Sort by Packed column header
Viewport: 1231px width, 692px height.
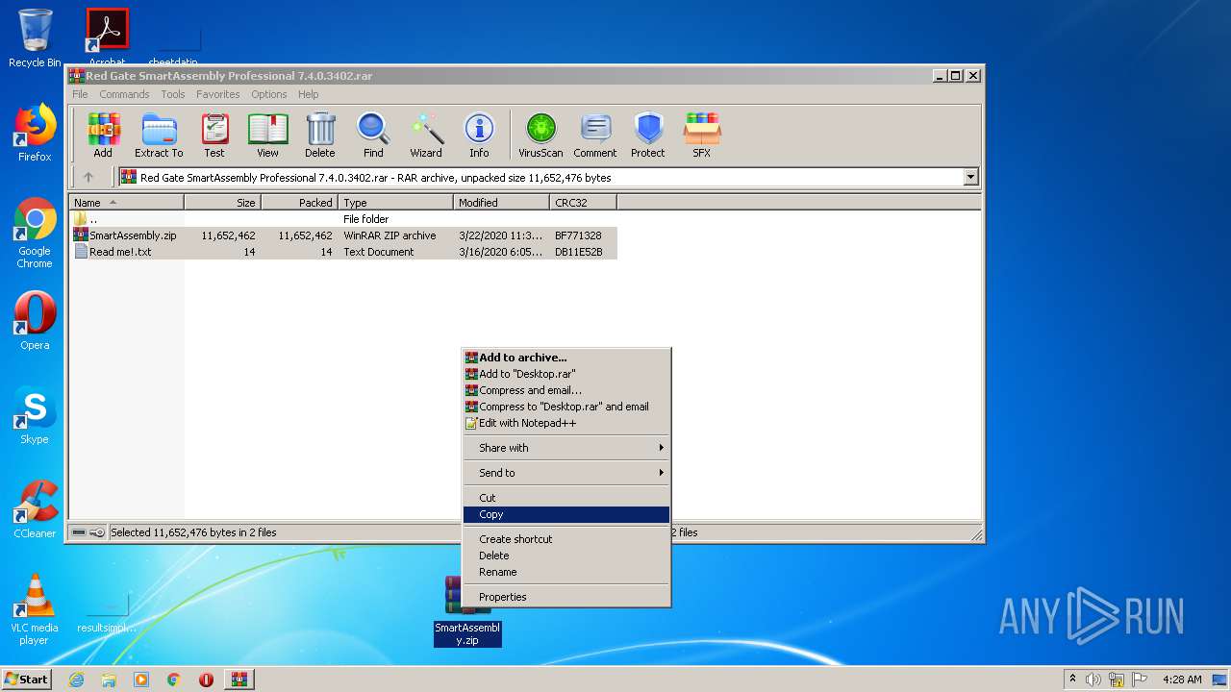[x=300, y=203]
